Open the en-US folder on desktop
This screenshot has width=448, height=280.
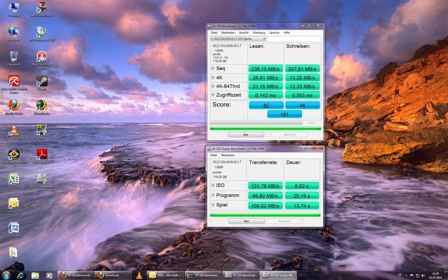[x=14, y=255]
